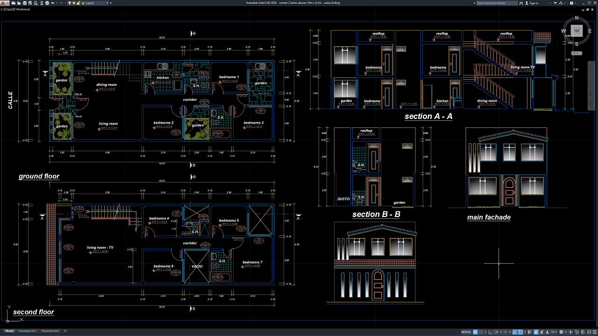
Task: Toggle ortho mode
Action: (x=491, y=332)
